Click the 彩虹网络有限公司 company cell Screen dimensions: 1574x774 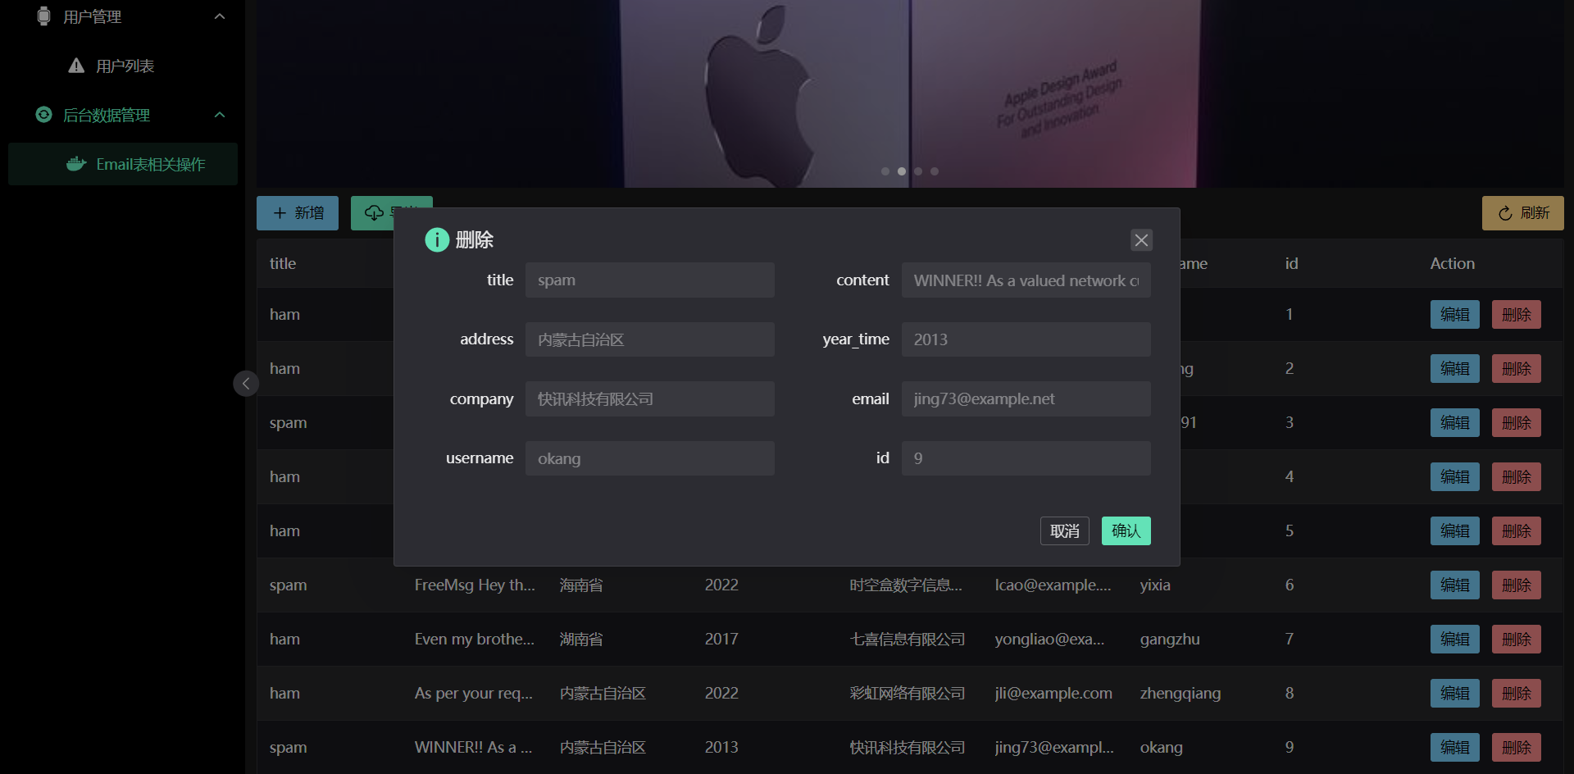pyautogui.click(x=908, y=694)
